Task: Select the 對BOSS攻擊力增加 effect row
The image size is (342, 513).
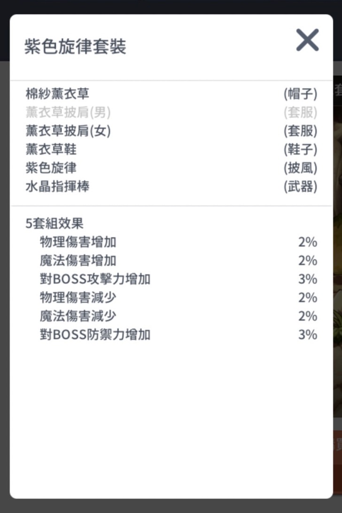Action: pos(95,280)
